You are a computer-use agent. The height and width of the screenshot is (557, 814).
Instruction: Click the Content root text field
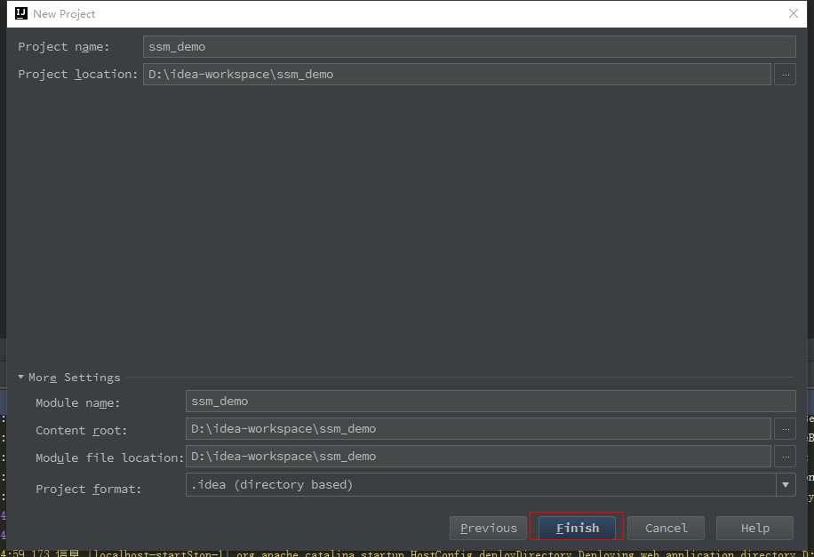point(478,429)
